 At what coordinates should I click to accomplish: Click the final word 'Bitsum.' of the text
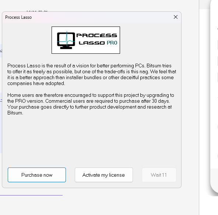[15, 113]
